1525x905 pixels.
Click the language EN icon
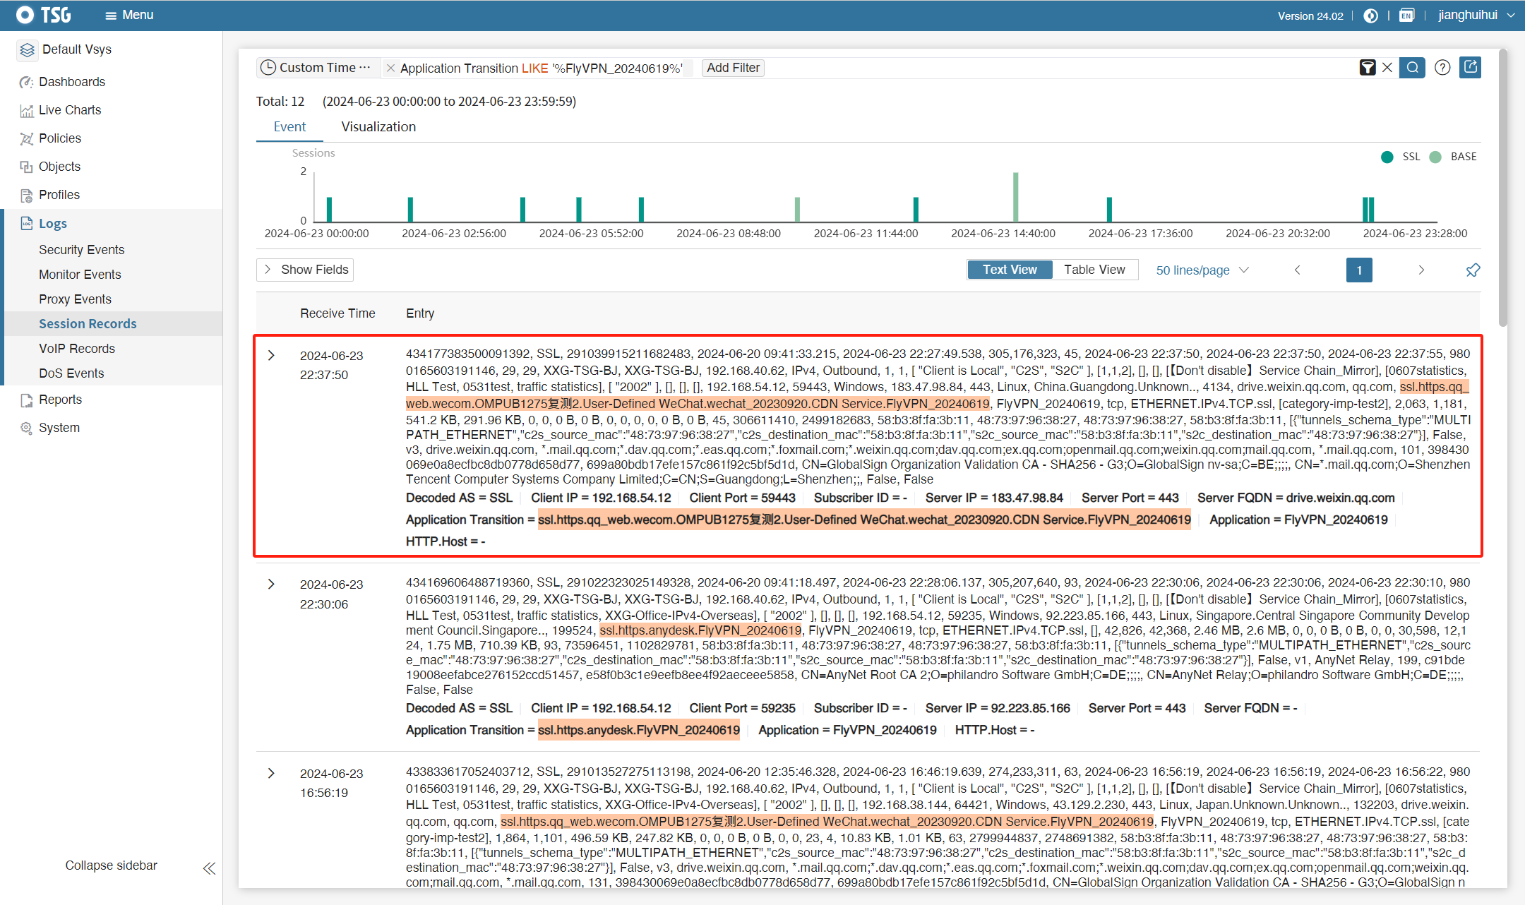coord(1406,16)
